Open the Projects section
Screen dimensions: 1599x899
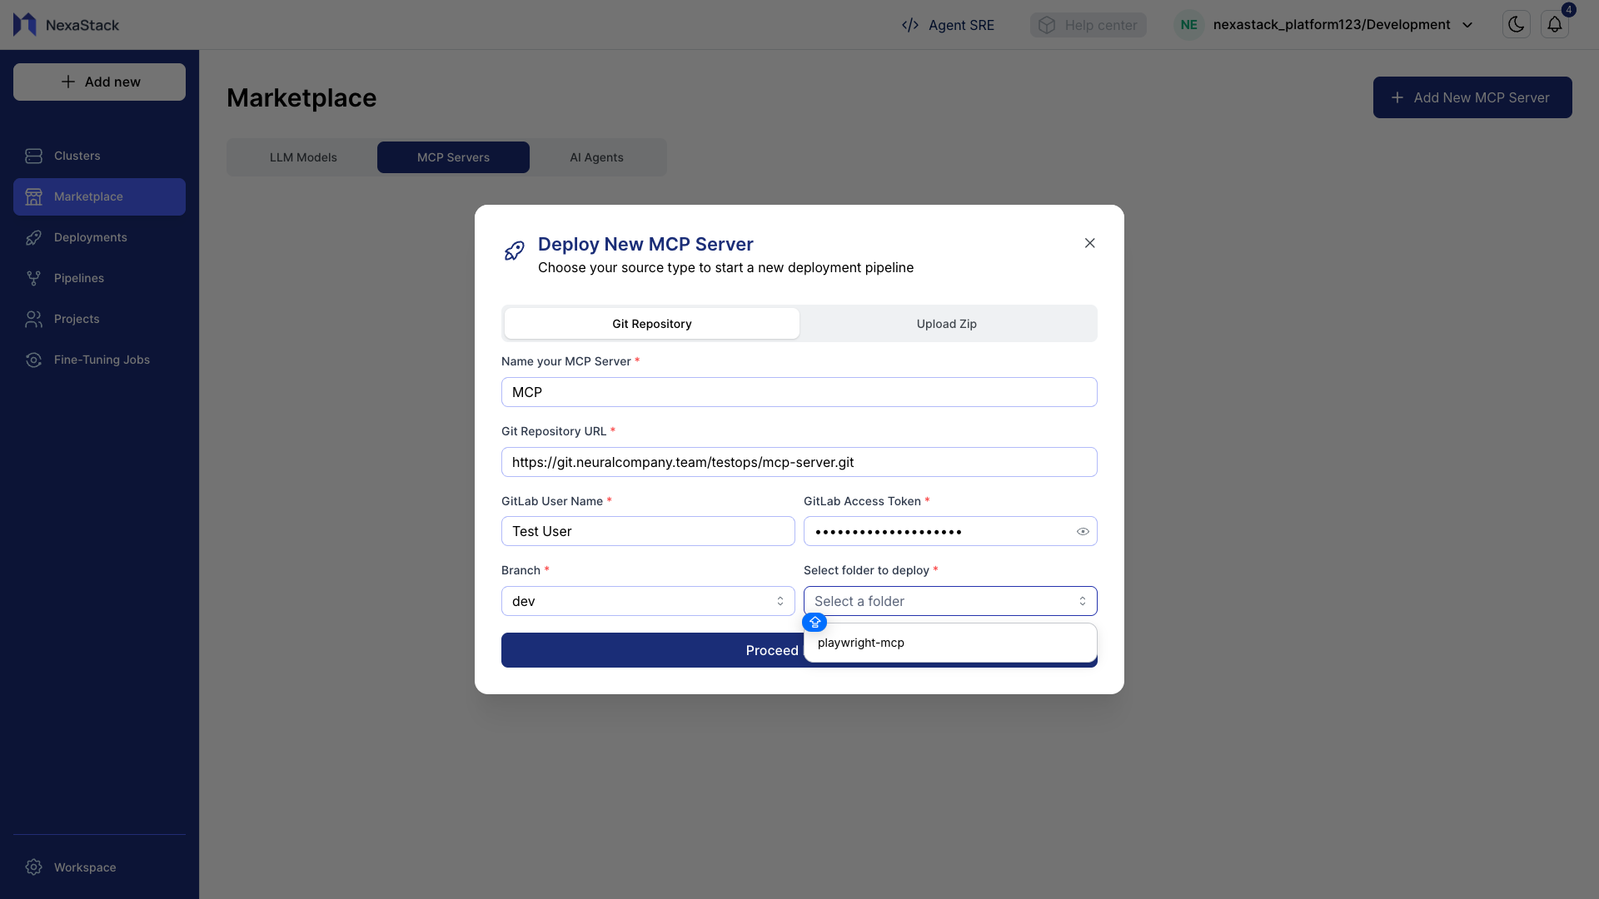point(76,319)
